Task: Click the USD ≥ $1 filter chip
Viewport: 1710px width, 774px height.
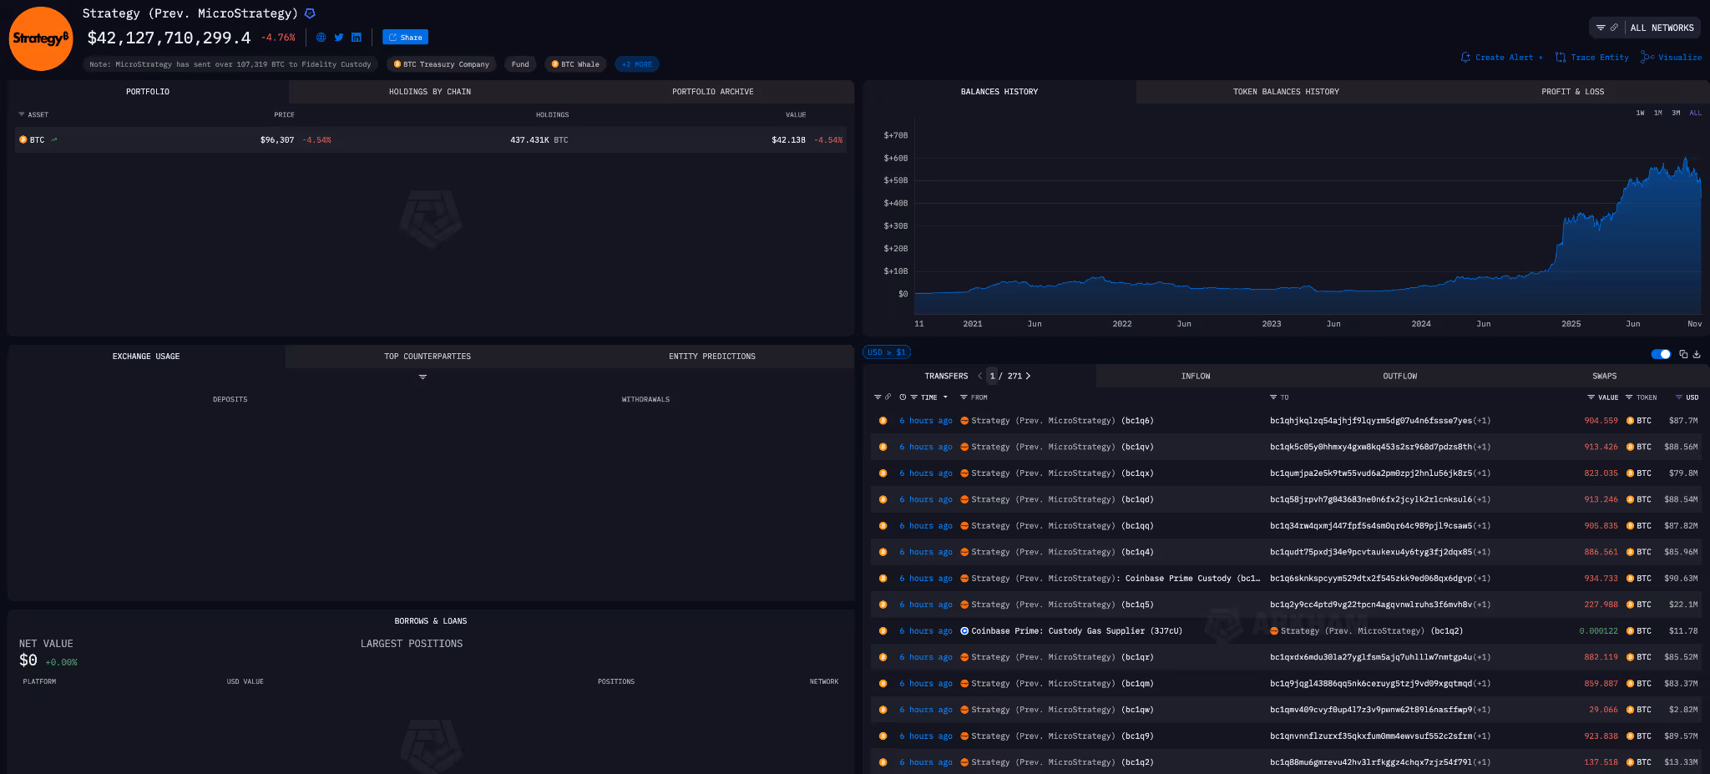Action: 887,352
